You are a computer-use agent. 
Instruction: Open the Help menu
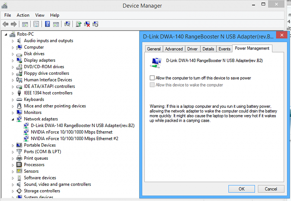55,15
